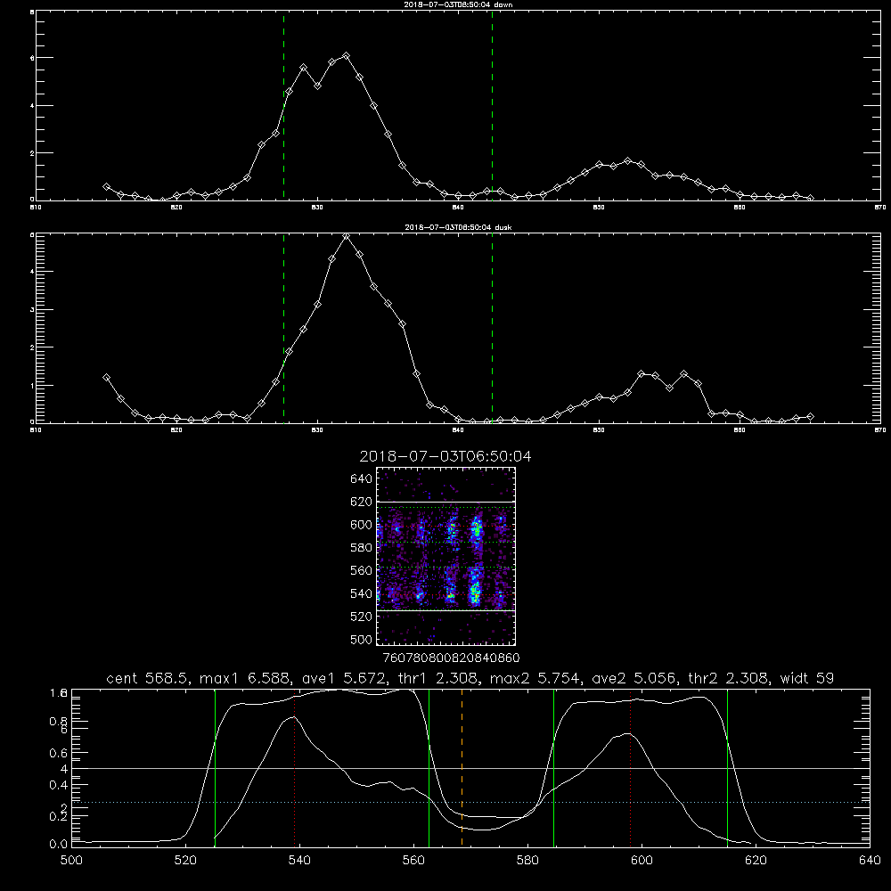The height and width of the screenshot is (891, 891).
Task: Click the dawn plot title text
Action: coord(458,4)
